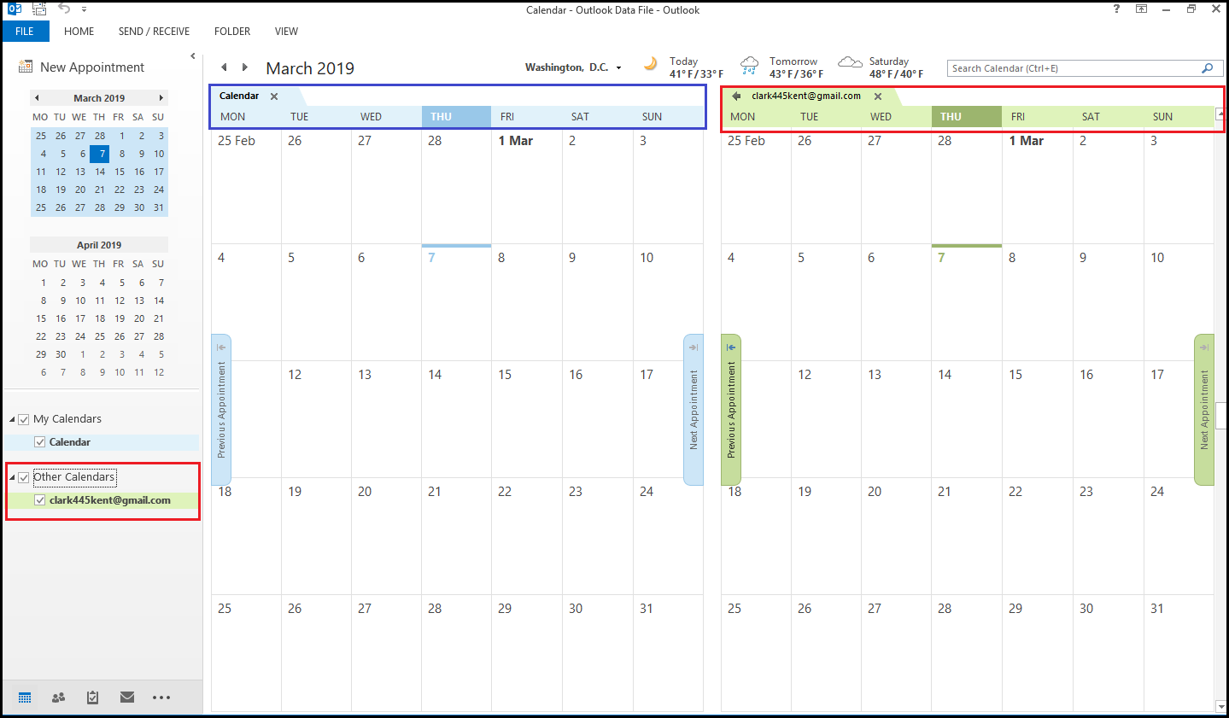Select the Calendar tab label
Screen dimensions: 1229x718
tap(239, 96)
